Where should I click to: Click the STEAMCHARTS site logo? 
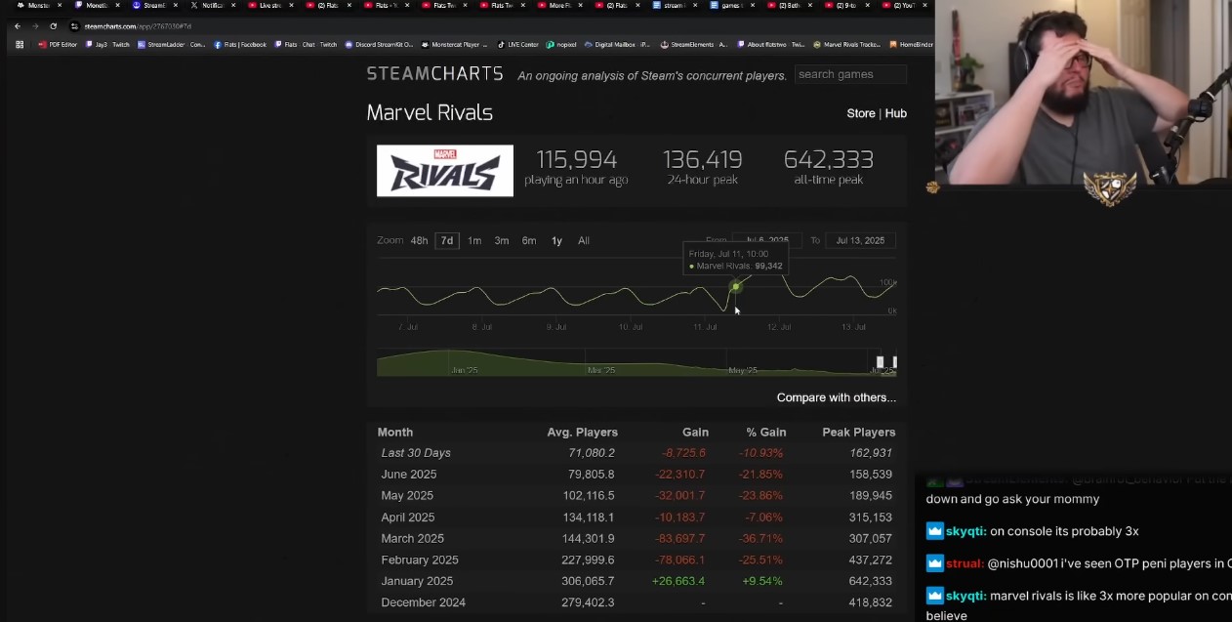[434, 74]
